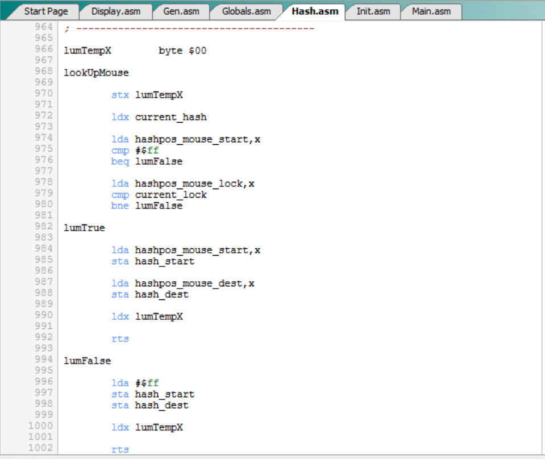Click line number 968 in the gutter
545x459 pixels.
[43, 72]
